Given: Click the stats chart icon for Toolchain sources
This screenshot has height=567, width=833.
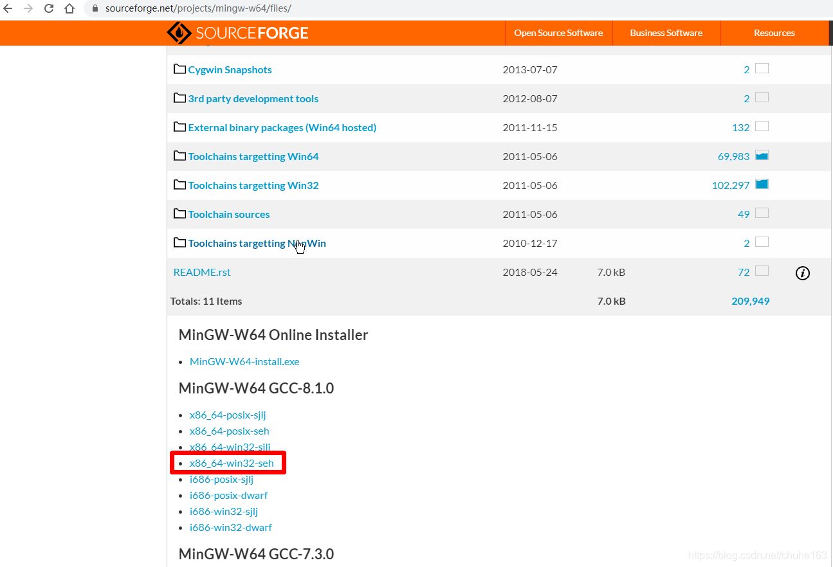Looking at the screenshot, I should 762,213.
